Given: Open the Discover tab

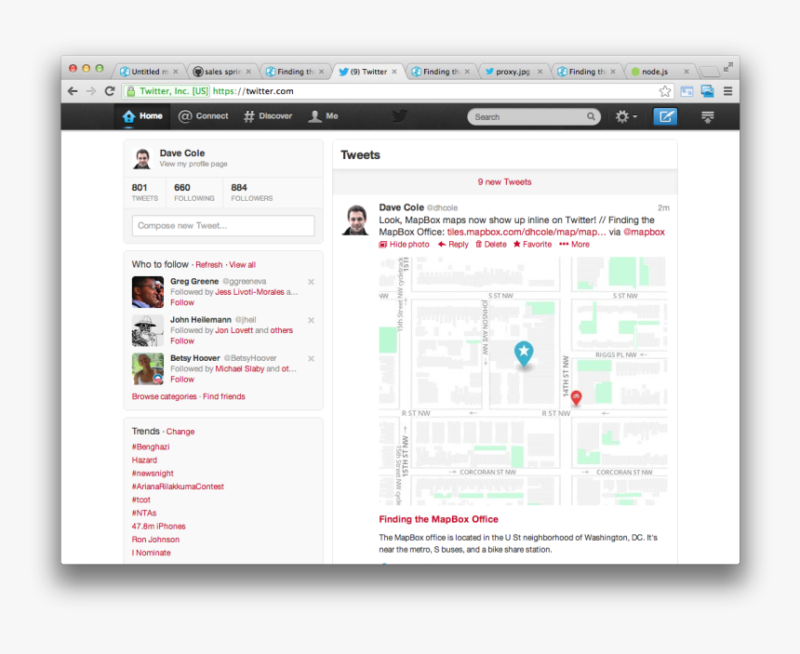Looking at the screenshot, I should pos(268,116).
